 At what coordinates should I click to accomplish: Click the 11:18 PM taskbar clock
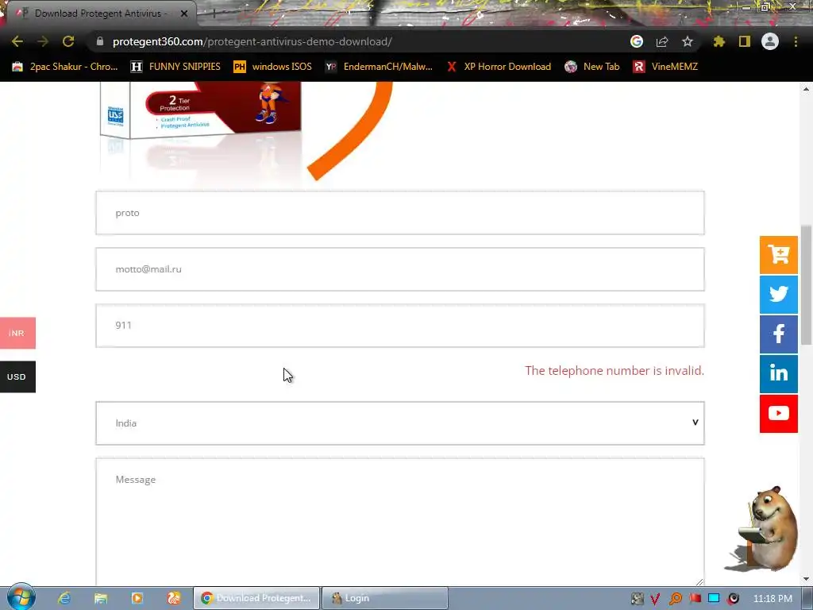click(773, 599)
